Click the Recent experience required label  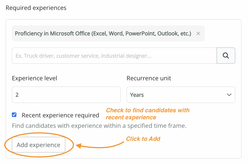click(x=60, y=115)
